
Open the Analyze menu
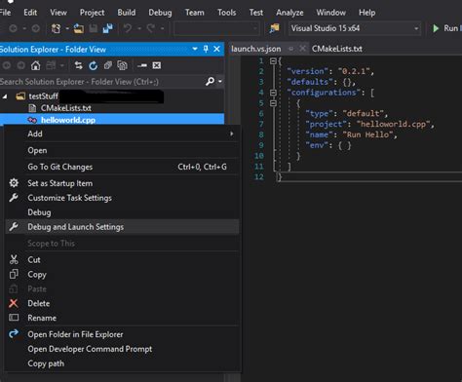click(289, 13)
